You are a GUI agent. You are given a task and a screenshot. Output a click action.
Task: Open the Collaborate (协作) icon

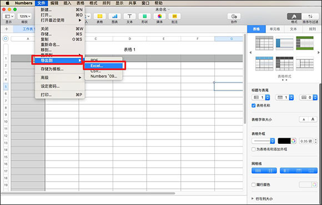(234, 17)
